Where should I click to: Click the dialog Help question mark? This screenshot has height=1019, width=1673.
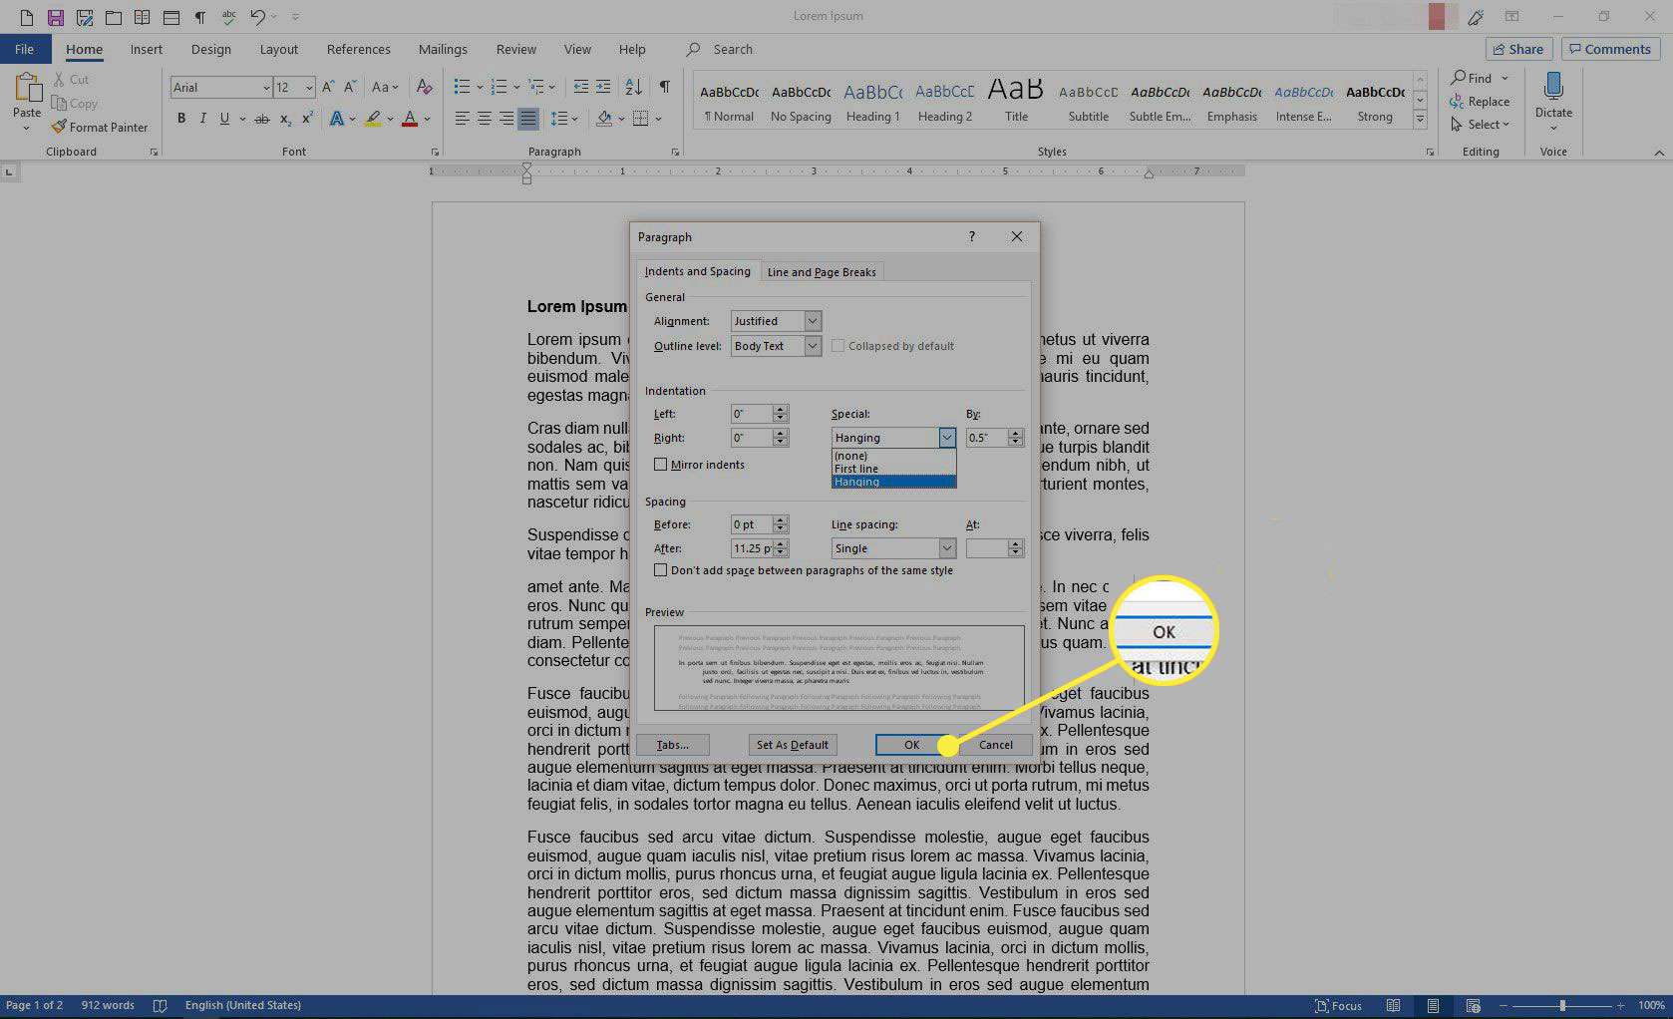[x=971, y=236]
